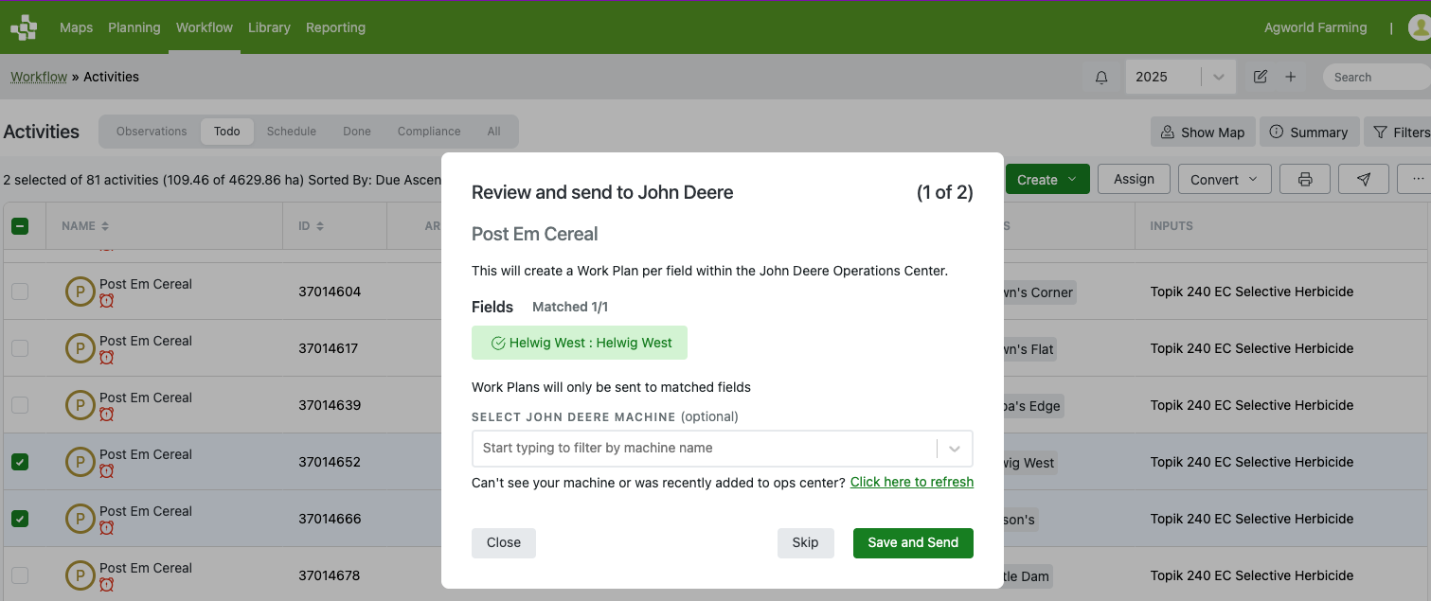Open the Filters button
Viewport: 1431px width, 601px height.
(x=1400, y=133)
